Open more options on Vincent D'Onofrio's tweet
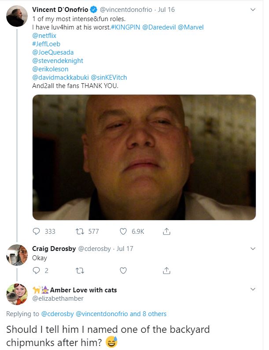 pos(253,9)
